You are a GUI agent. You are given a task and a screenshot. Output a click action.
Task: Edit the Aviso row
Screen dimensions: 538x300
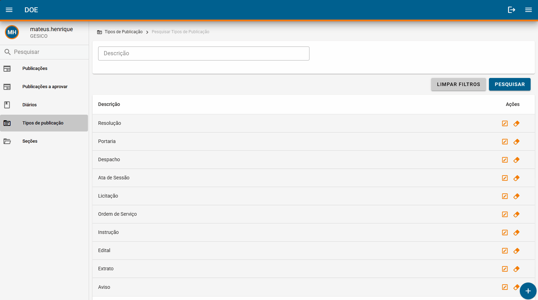point(505,287)
